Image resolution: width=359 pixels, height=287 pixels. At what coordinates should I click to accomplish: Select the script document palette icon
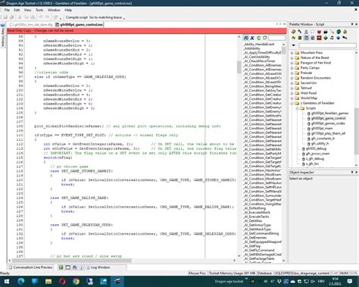pyautogui.click(x=306, y=38)
